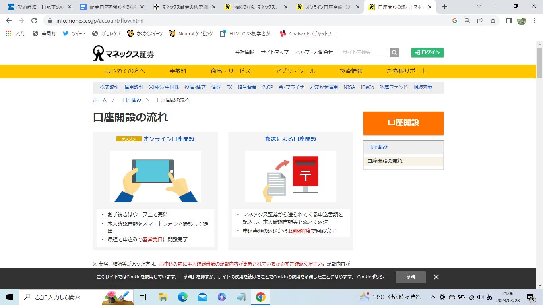Click the Japanese IME あ indicator
This screenshot has height=305, width=543.
click(x=489, y=297)
